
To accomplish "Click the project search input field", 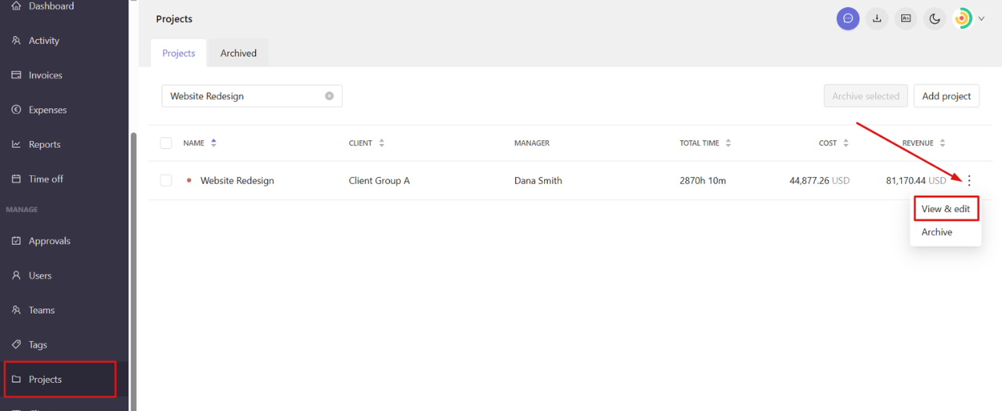I will [252, 96].
